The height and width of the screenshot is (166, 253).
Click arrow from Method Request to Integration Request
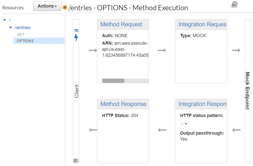[x=162, y=50]
